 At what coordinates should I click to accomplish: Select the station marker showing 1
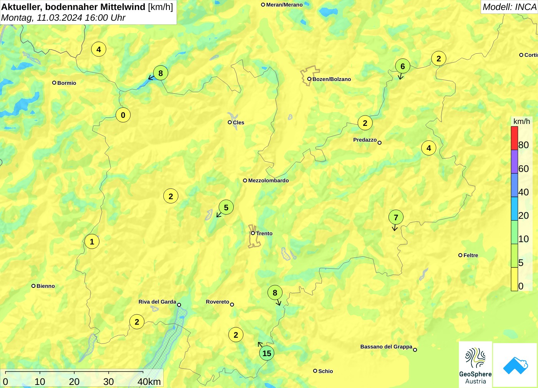pos(92,241)
